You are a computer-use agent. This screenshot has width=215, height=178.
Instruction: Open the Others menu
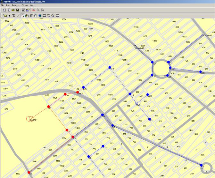coord(25,5)
